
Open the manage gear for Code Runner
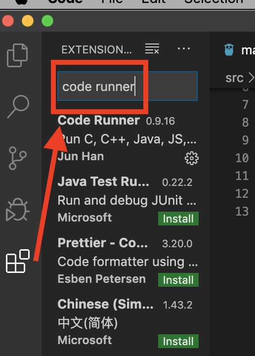point(192,158)
